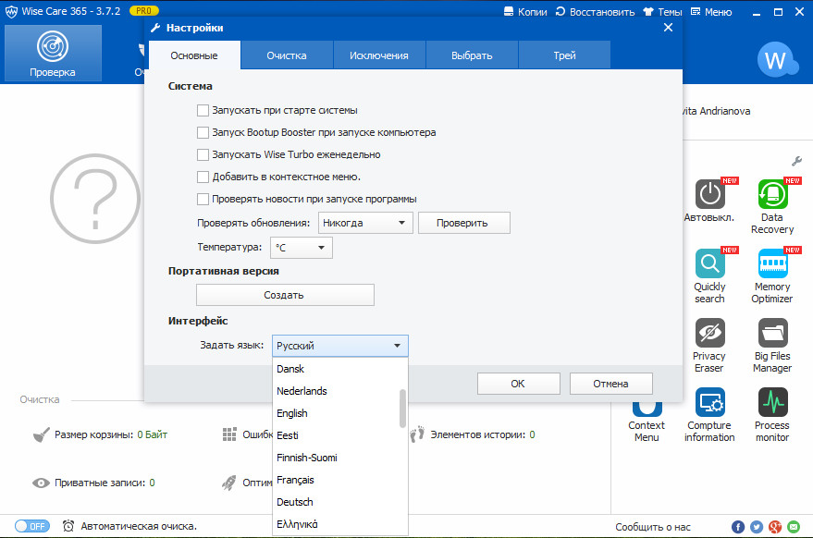Image resolution: width=813 pixels, height=538 pixels.
Task: Launch the Privacy Eraser tool icon
Action: click(x=709, y=333)
